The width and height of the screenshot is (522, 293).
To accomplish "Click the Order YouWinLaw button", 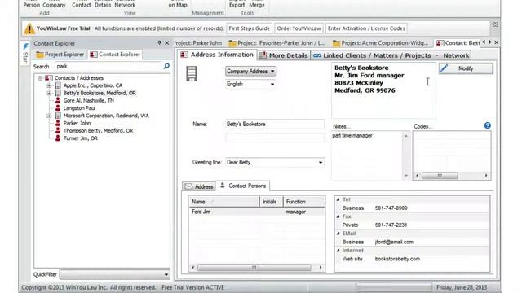I will click(299, 28).
